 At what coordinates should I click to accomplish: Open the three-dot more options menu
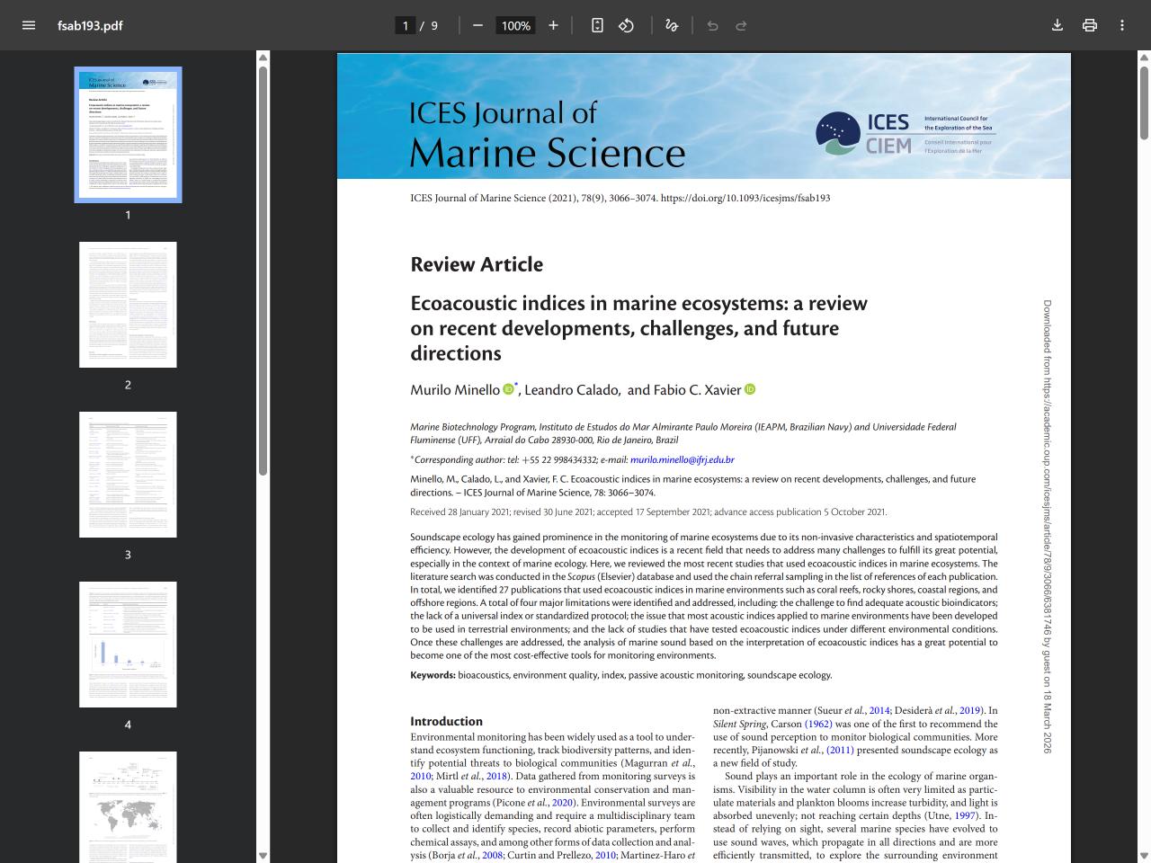pos(1121,25)
